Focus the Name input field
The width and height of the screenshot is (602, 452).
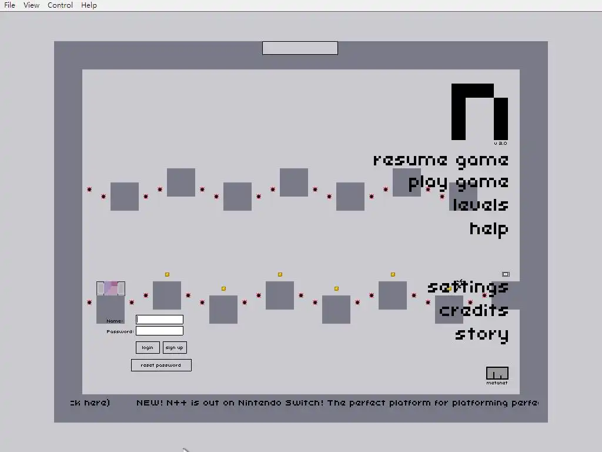click(159, 320)
